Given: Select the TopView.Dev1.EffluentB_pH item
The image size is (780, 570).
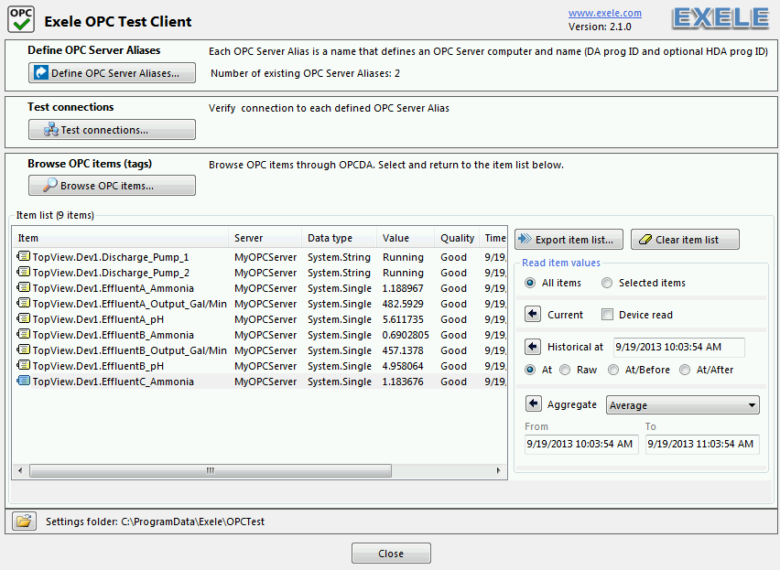Looking at the screenshot, I should pyautogui.click(x=260, y=366).
